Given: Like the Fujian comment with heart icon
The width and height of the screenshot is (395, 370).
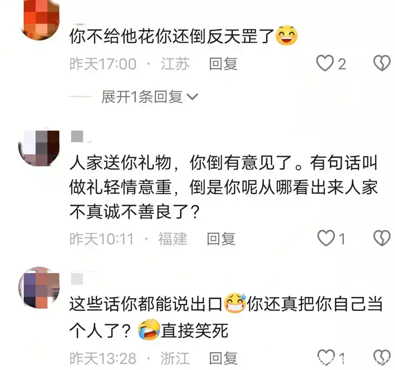Looking at the screenshot, I should point(326,238).
